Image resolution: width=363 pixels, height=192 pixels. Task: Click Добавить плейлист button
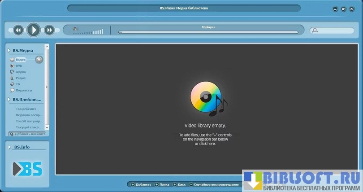[27, 134]
